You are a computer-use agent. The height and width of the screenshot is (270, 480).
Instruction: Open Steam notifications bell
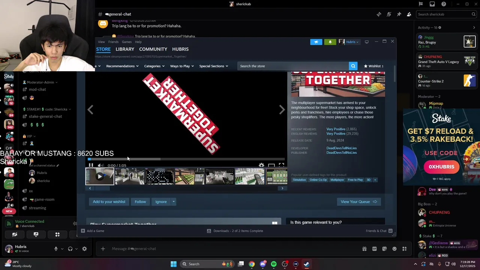pos(330,42)
